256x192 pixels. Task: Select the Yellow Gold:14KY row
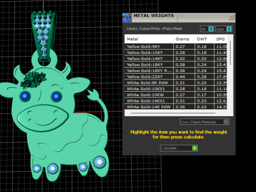click(x=176, y=59)
